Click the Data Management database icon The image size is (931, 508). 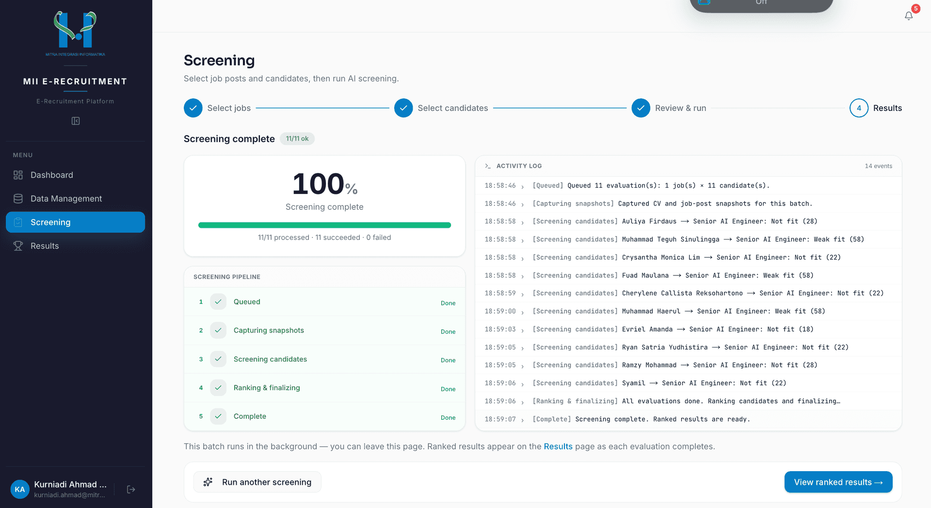18,199
